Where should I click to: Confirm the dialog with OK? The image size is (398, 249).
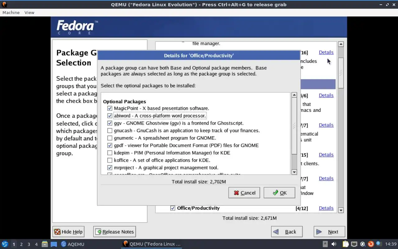pyautogui.click(x=279, y=193)
